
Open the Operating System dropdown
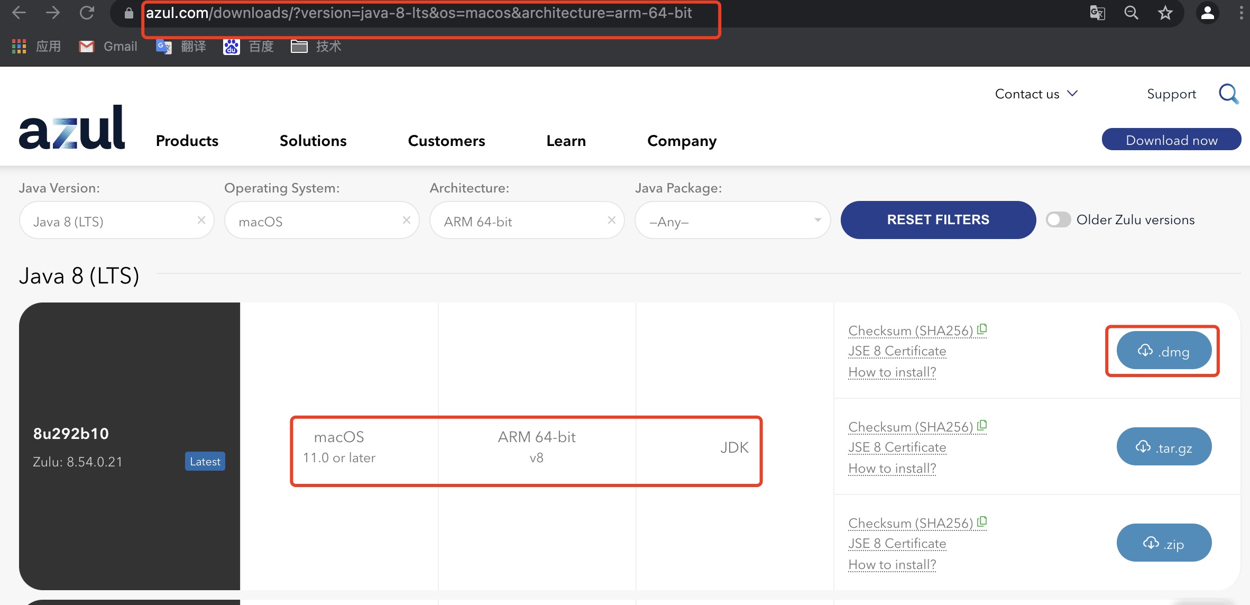point(321,220)
